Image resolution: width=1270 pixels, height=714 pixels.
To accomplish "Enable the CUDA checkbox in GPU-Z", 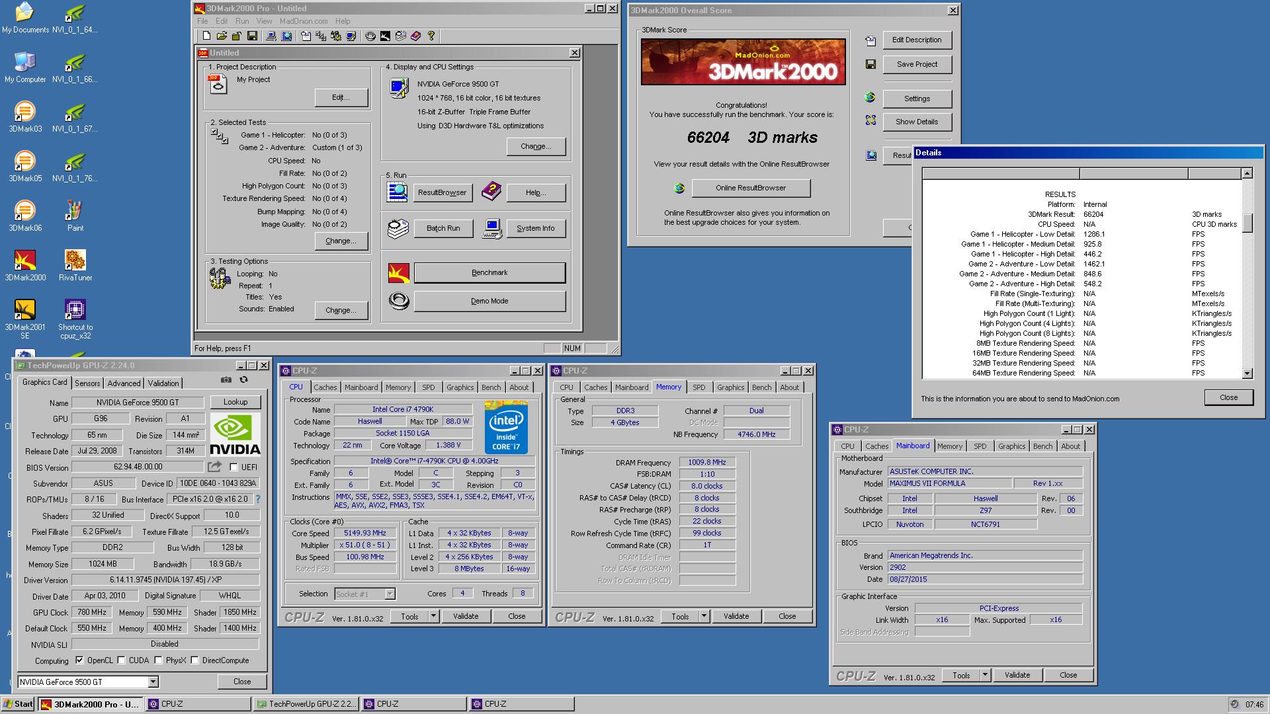I will (121, 660).
